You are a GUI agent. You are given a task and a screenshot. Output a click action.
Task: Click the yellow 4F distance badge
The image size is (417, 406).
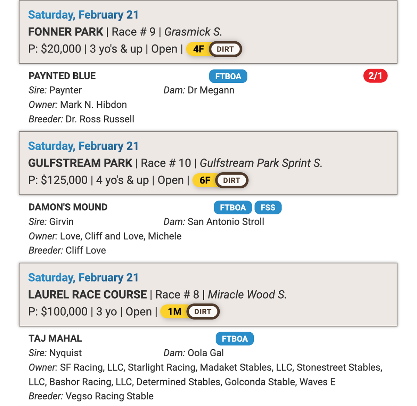(198, 49)
